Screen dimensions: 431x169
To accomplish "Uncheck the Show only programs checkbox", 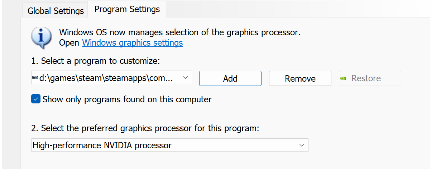I will pyautogui.click(x=35, y=99).
